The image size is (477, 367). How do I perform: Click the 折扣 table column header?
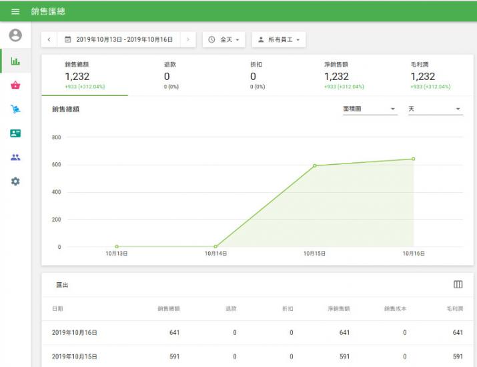288,308
